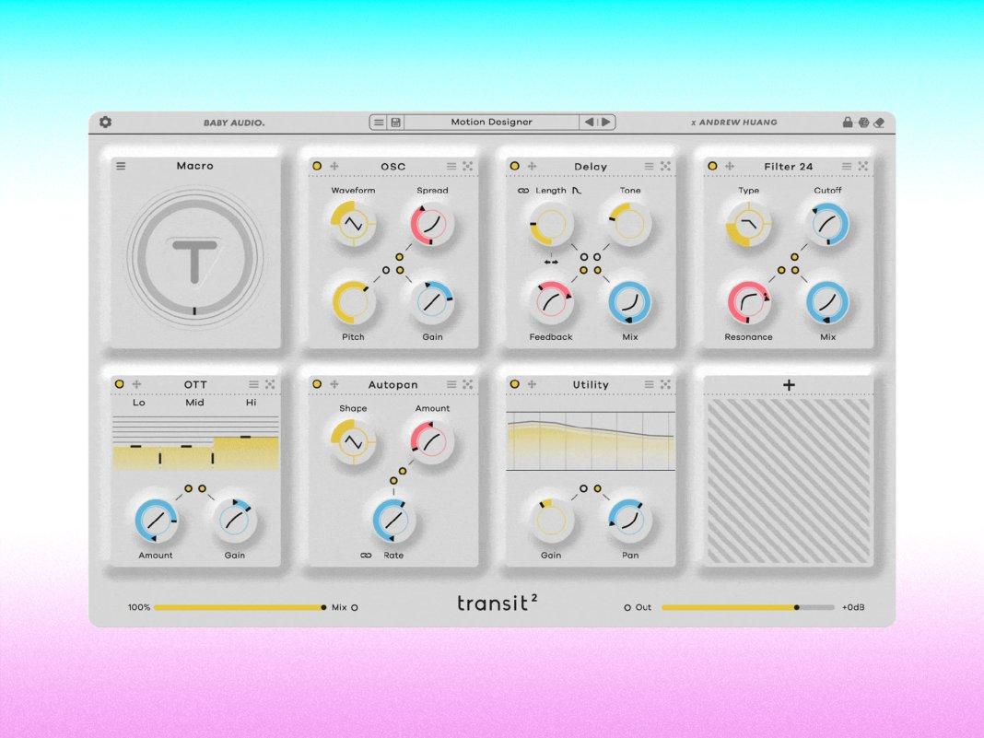
Task: Go to the next preset with right arrow
Action: pyautogui.click(x=606, y=122)
